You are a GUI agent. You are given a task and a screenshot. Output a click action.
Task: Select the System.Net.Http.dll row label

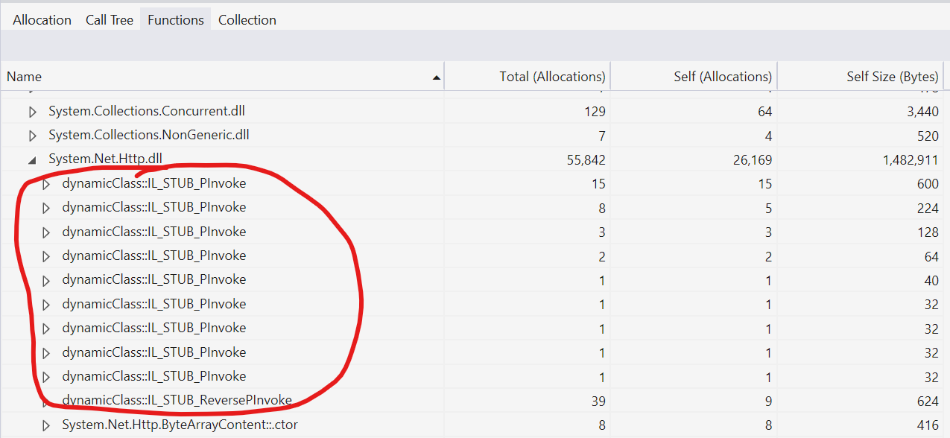[105, 159]
